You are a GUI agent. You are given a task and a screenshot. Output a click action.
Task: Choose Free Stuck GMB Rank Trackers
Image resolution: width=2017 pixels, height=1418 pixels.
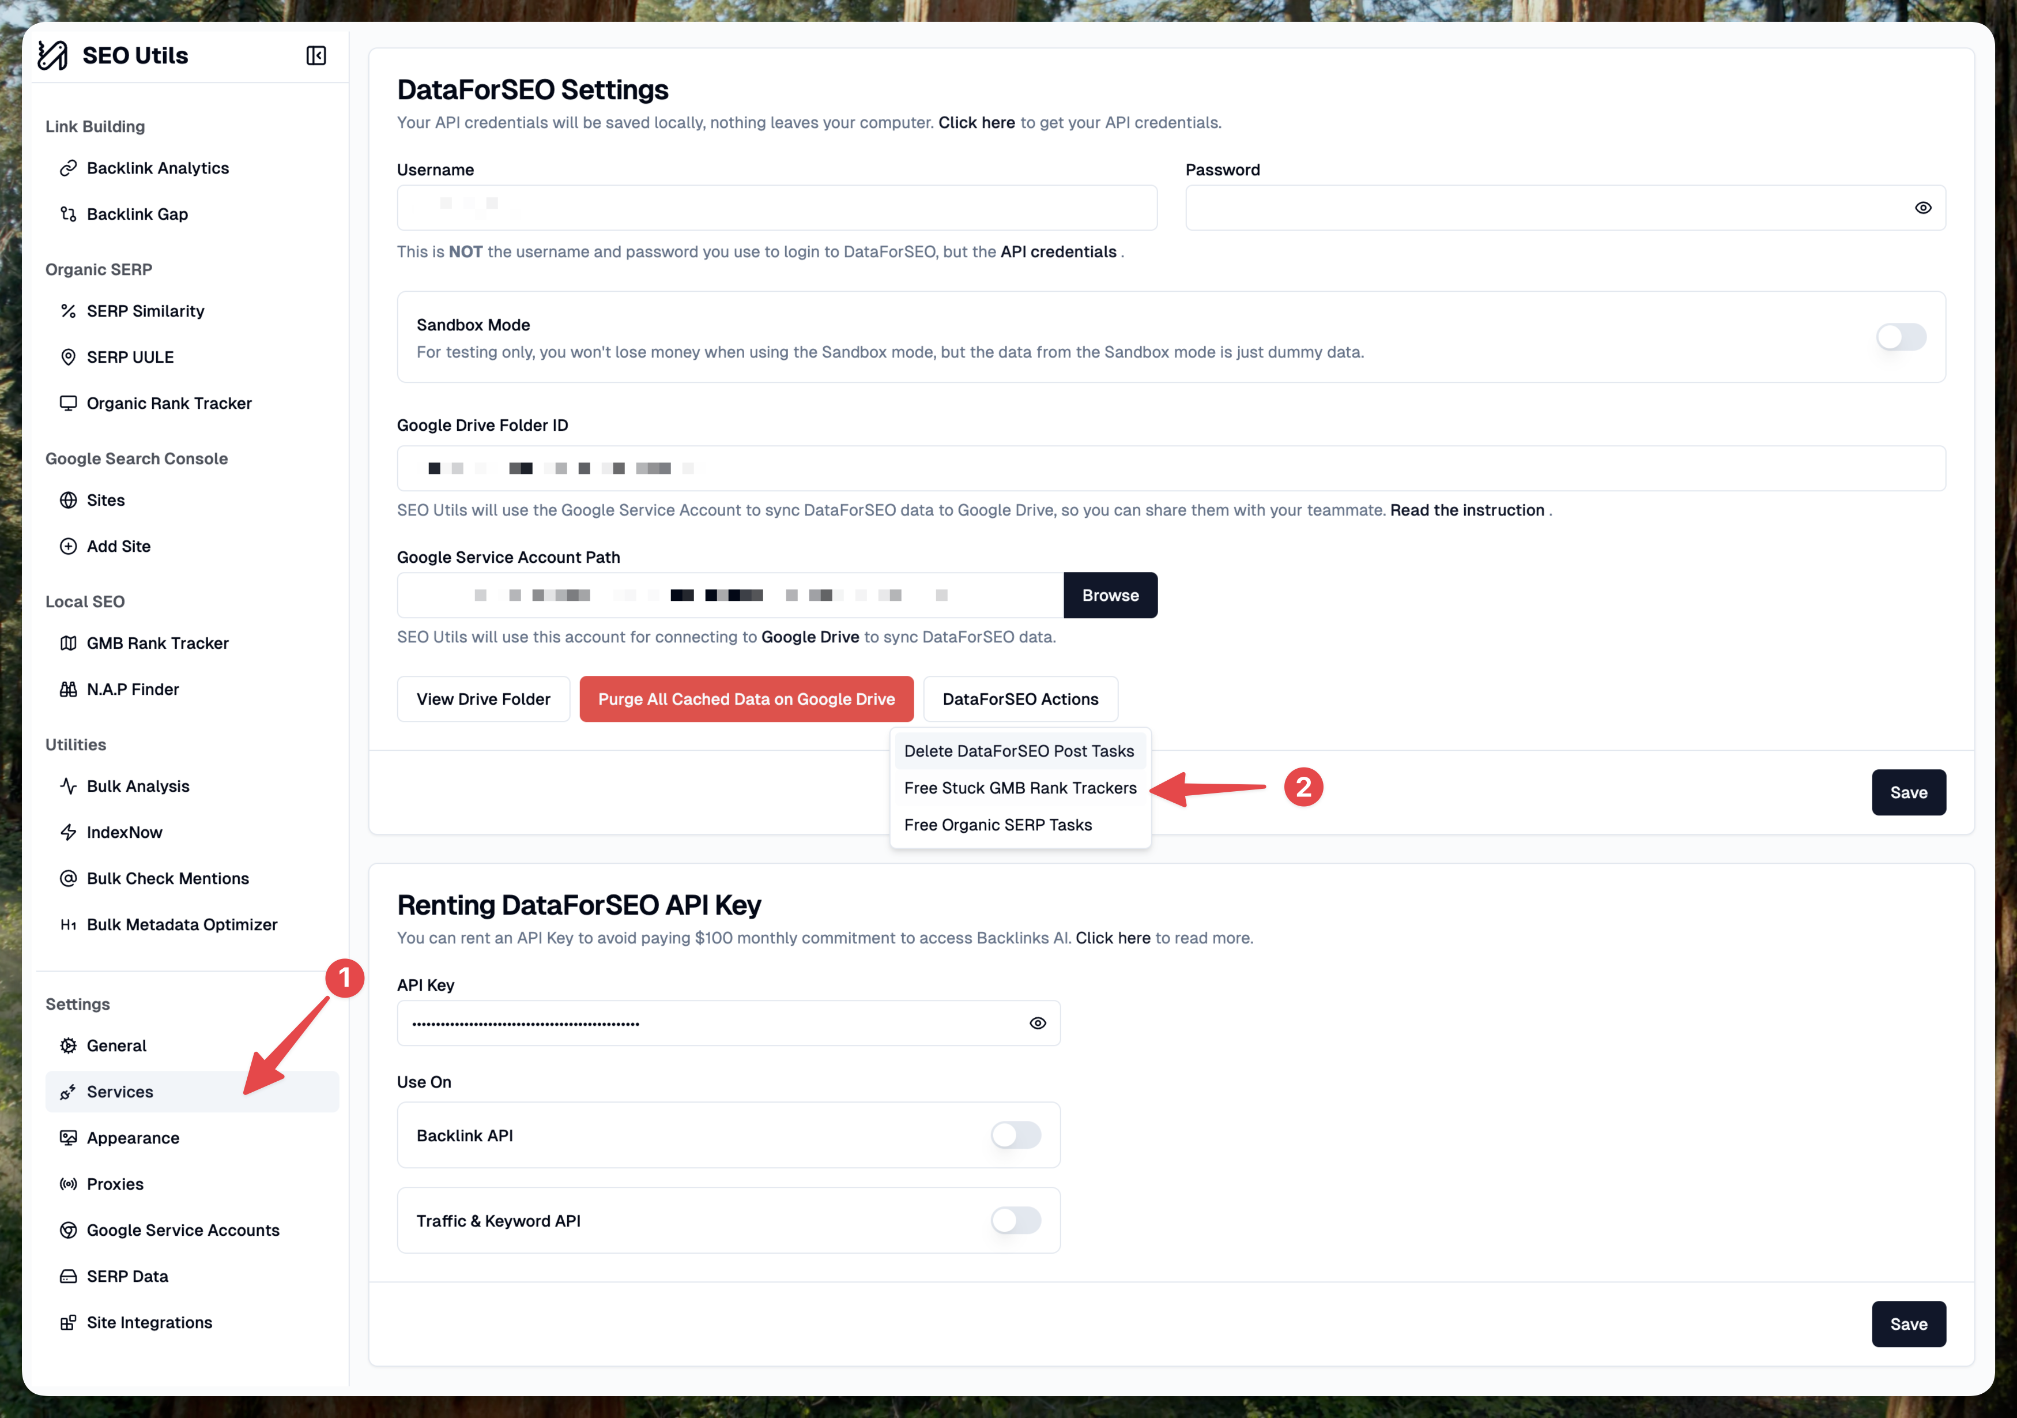[1020, 788]
